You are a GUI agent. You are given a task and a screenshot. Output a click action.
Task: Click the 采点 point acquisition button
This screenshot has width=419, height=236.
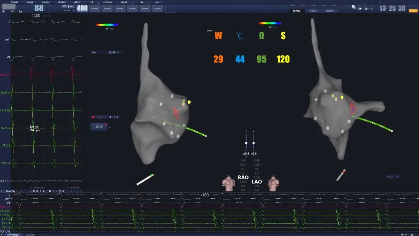99,127
